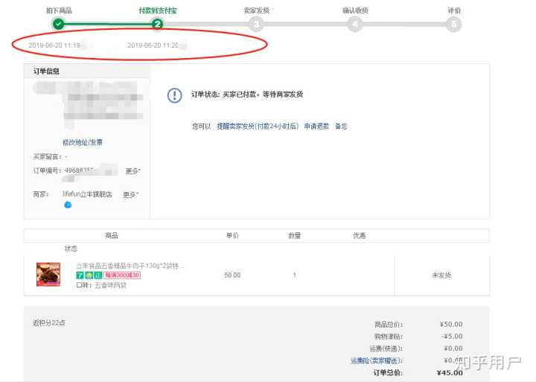Expand 更多 next to order number
Screen dimensions: 536x382
click(x=133, y=171)
